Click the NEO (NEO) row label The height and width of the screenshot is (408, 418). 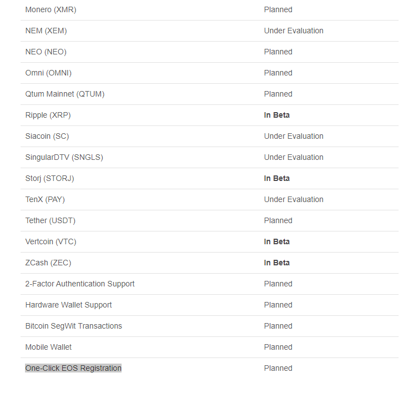(x=46, y=52)
